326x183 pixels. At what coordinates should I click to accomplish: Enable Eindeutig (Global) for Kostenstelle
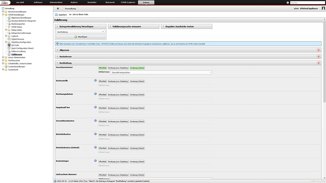click(x=137, y=81)
